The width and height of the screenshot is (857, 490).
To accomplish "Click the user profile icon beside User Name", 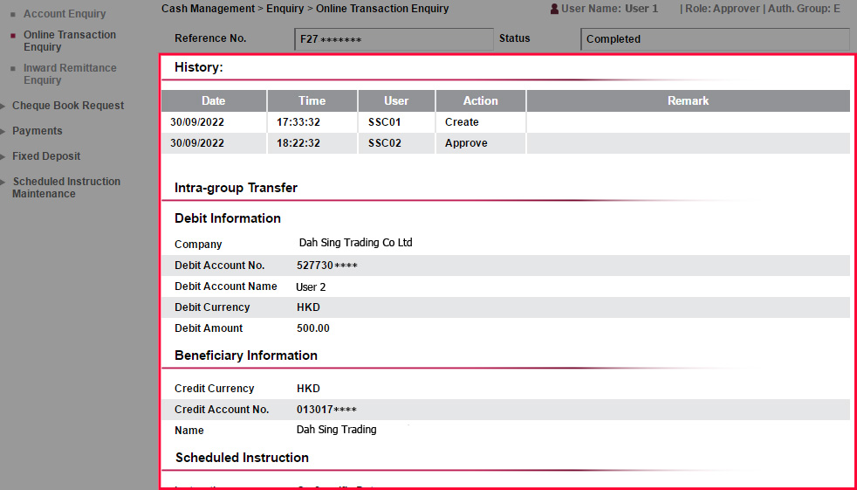I will 555,9.
